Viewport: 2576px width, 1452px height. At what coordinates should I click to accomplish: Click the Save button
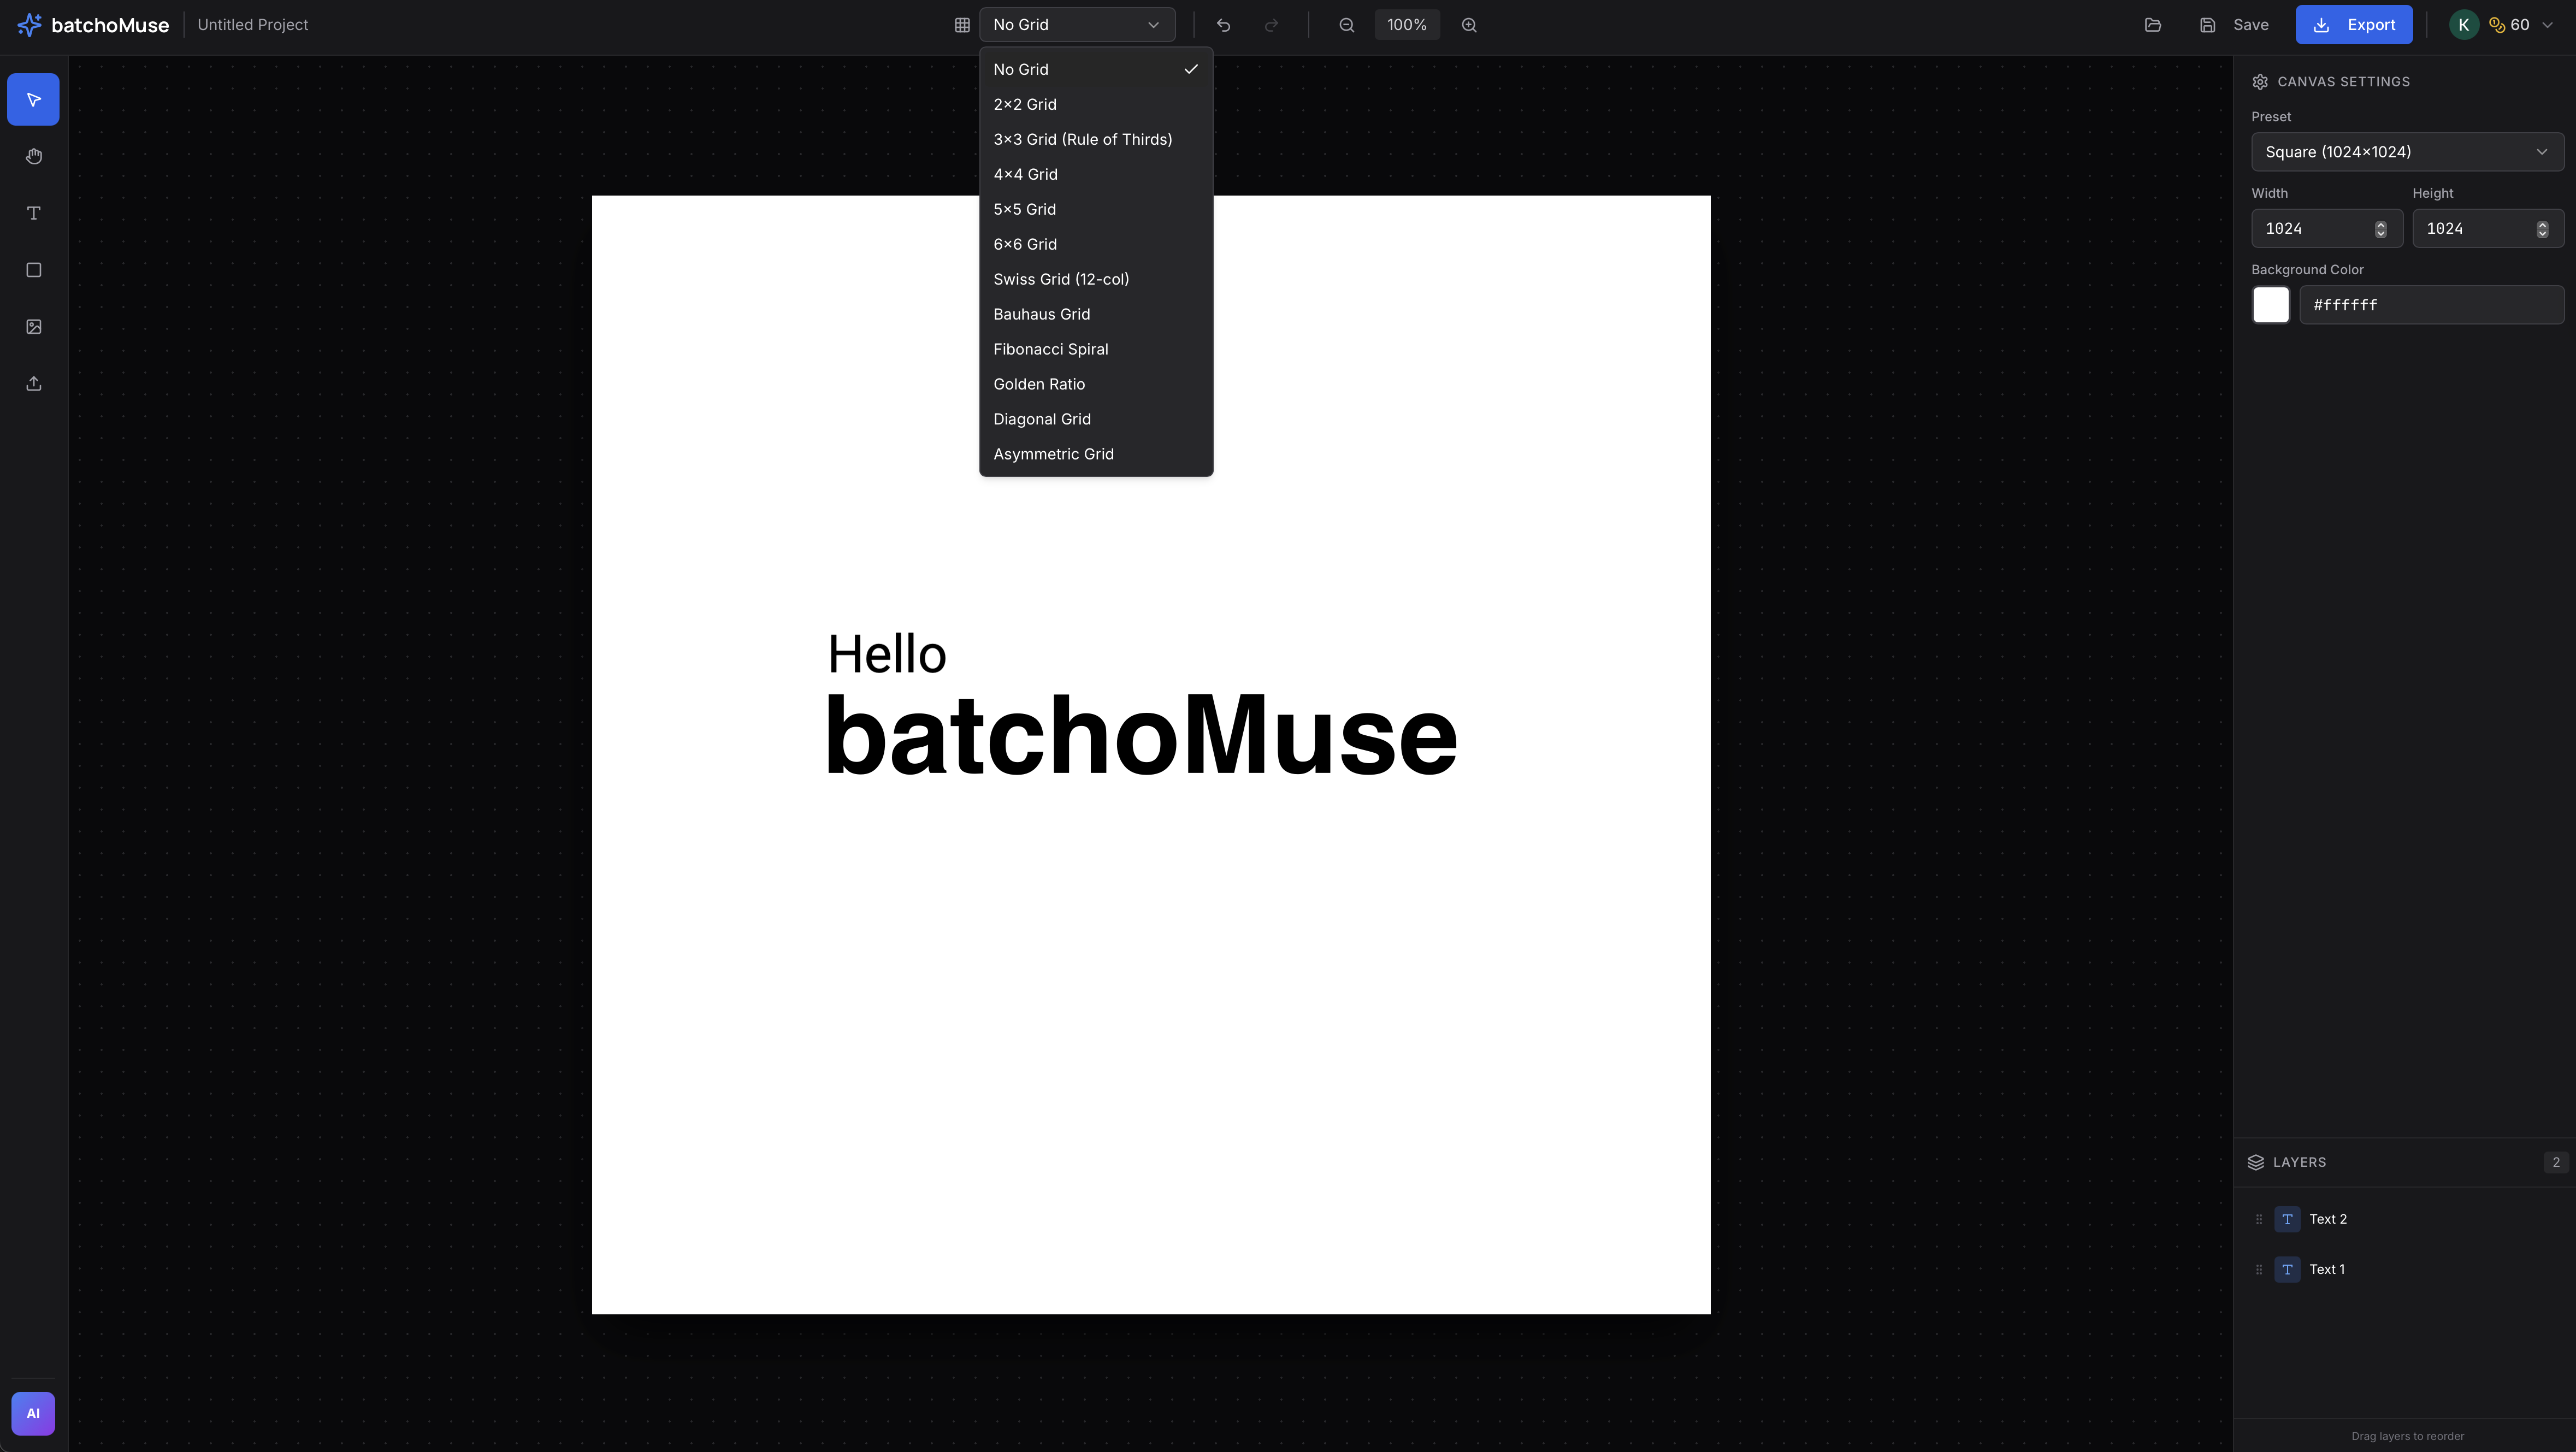[x=2234, y=25]
